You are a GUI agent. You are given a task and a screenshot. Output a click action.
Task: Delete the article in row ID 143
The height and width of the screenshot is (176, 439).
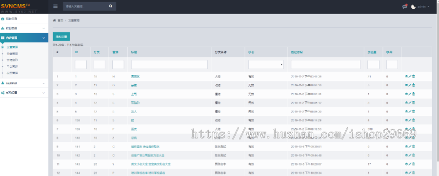click(414, 164)
